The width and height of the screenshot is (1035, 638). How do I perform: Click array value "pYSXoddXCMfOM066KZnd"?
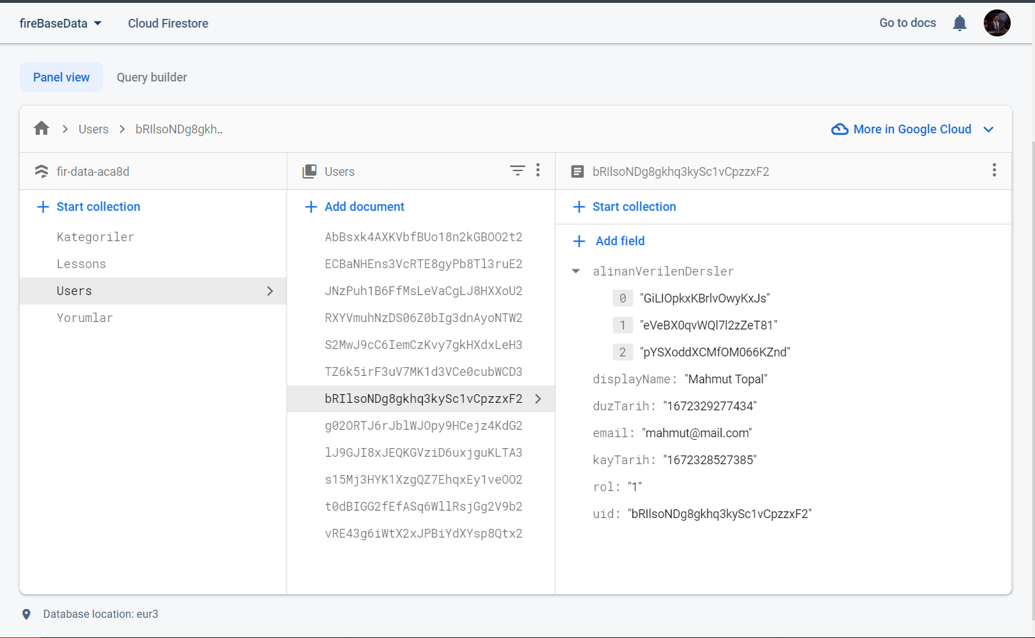pyautogui.click(x=715, y=352)
